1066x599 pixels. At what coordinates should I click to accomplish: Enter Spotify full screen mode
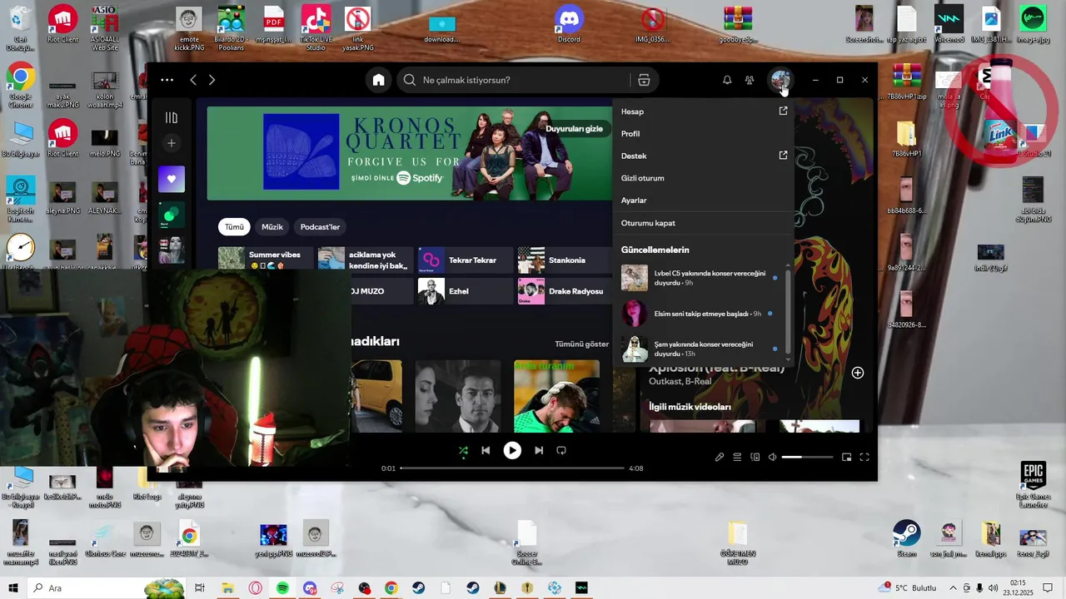(x=864, y=457)
